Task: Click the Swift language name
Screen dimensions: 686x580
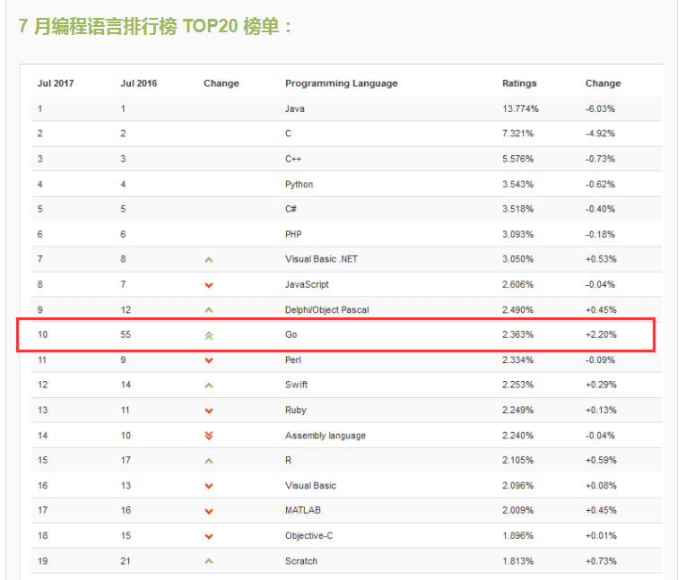Action: click(x=296, y=385)
